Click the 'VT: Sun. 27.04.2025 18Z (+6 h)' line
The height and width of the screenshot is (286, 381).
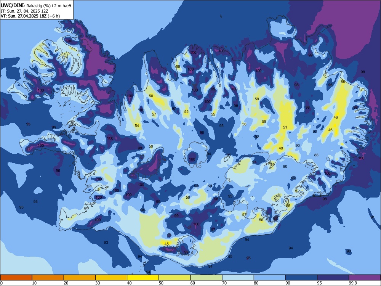(30, 16)
